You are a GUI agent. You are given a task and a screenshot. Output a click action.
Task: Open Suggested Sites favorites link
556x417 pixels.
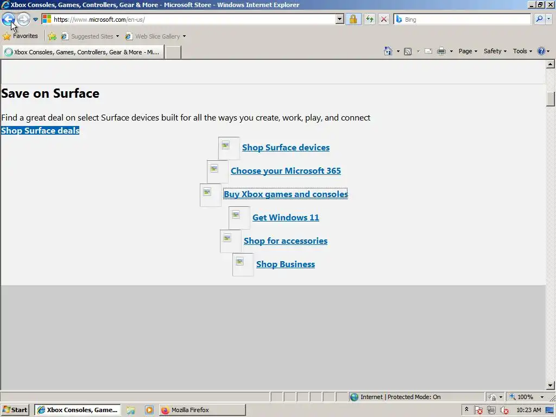tap(90, 36)
